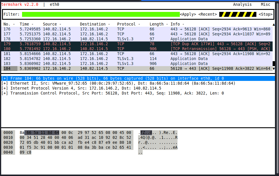
Task: Click the sort indicator beside Length column
Action: pyautogui.click(x=166, y=24)
